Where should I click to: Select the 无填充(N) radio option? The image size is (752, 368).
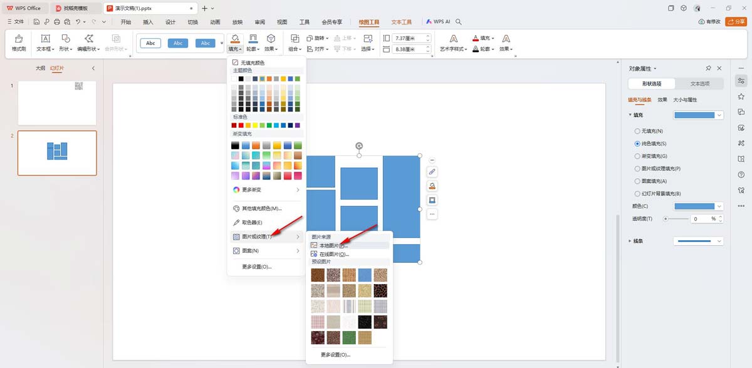click(638, 131)
